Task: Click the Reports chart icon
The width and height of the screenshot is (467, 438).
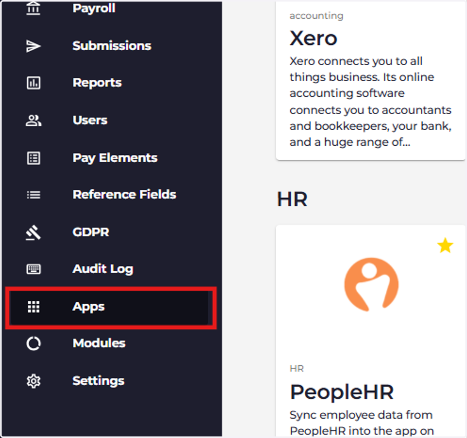Action: point(33,83)
